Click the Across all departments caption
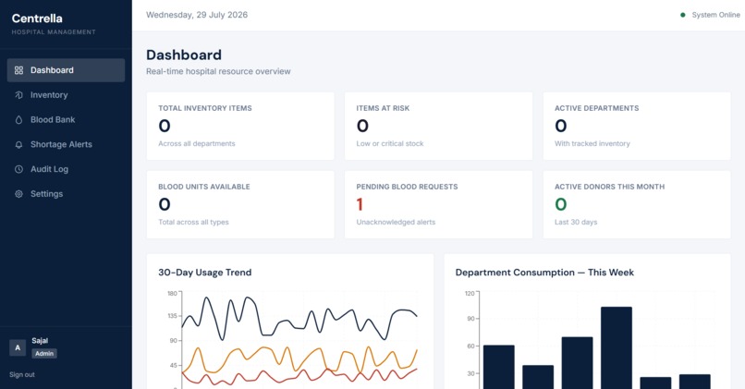 point(197,143)
